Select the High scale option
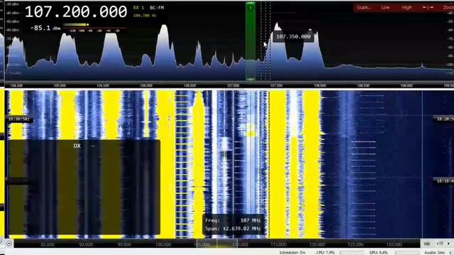454x255 pixels. coord(406,8)
